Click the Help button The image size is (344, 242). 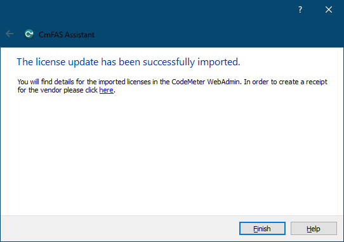[x=314, y=229]
